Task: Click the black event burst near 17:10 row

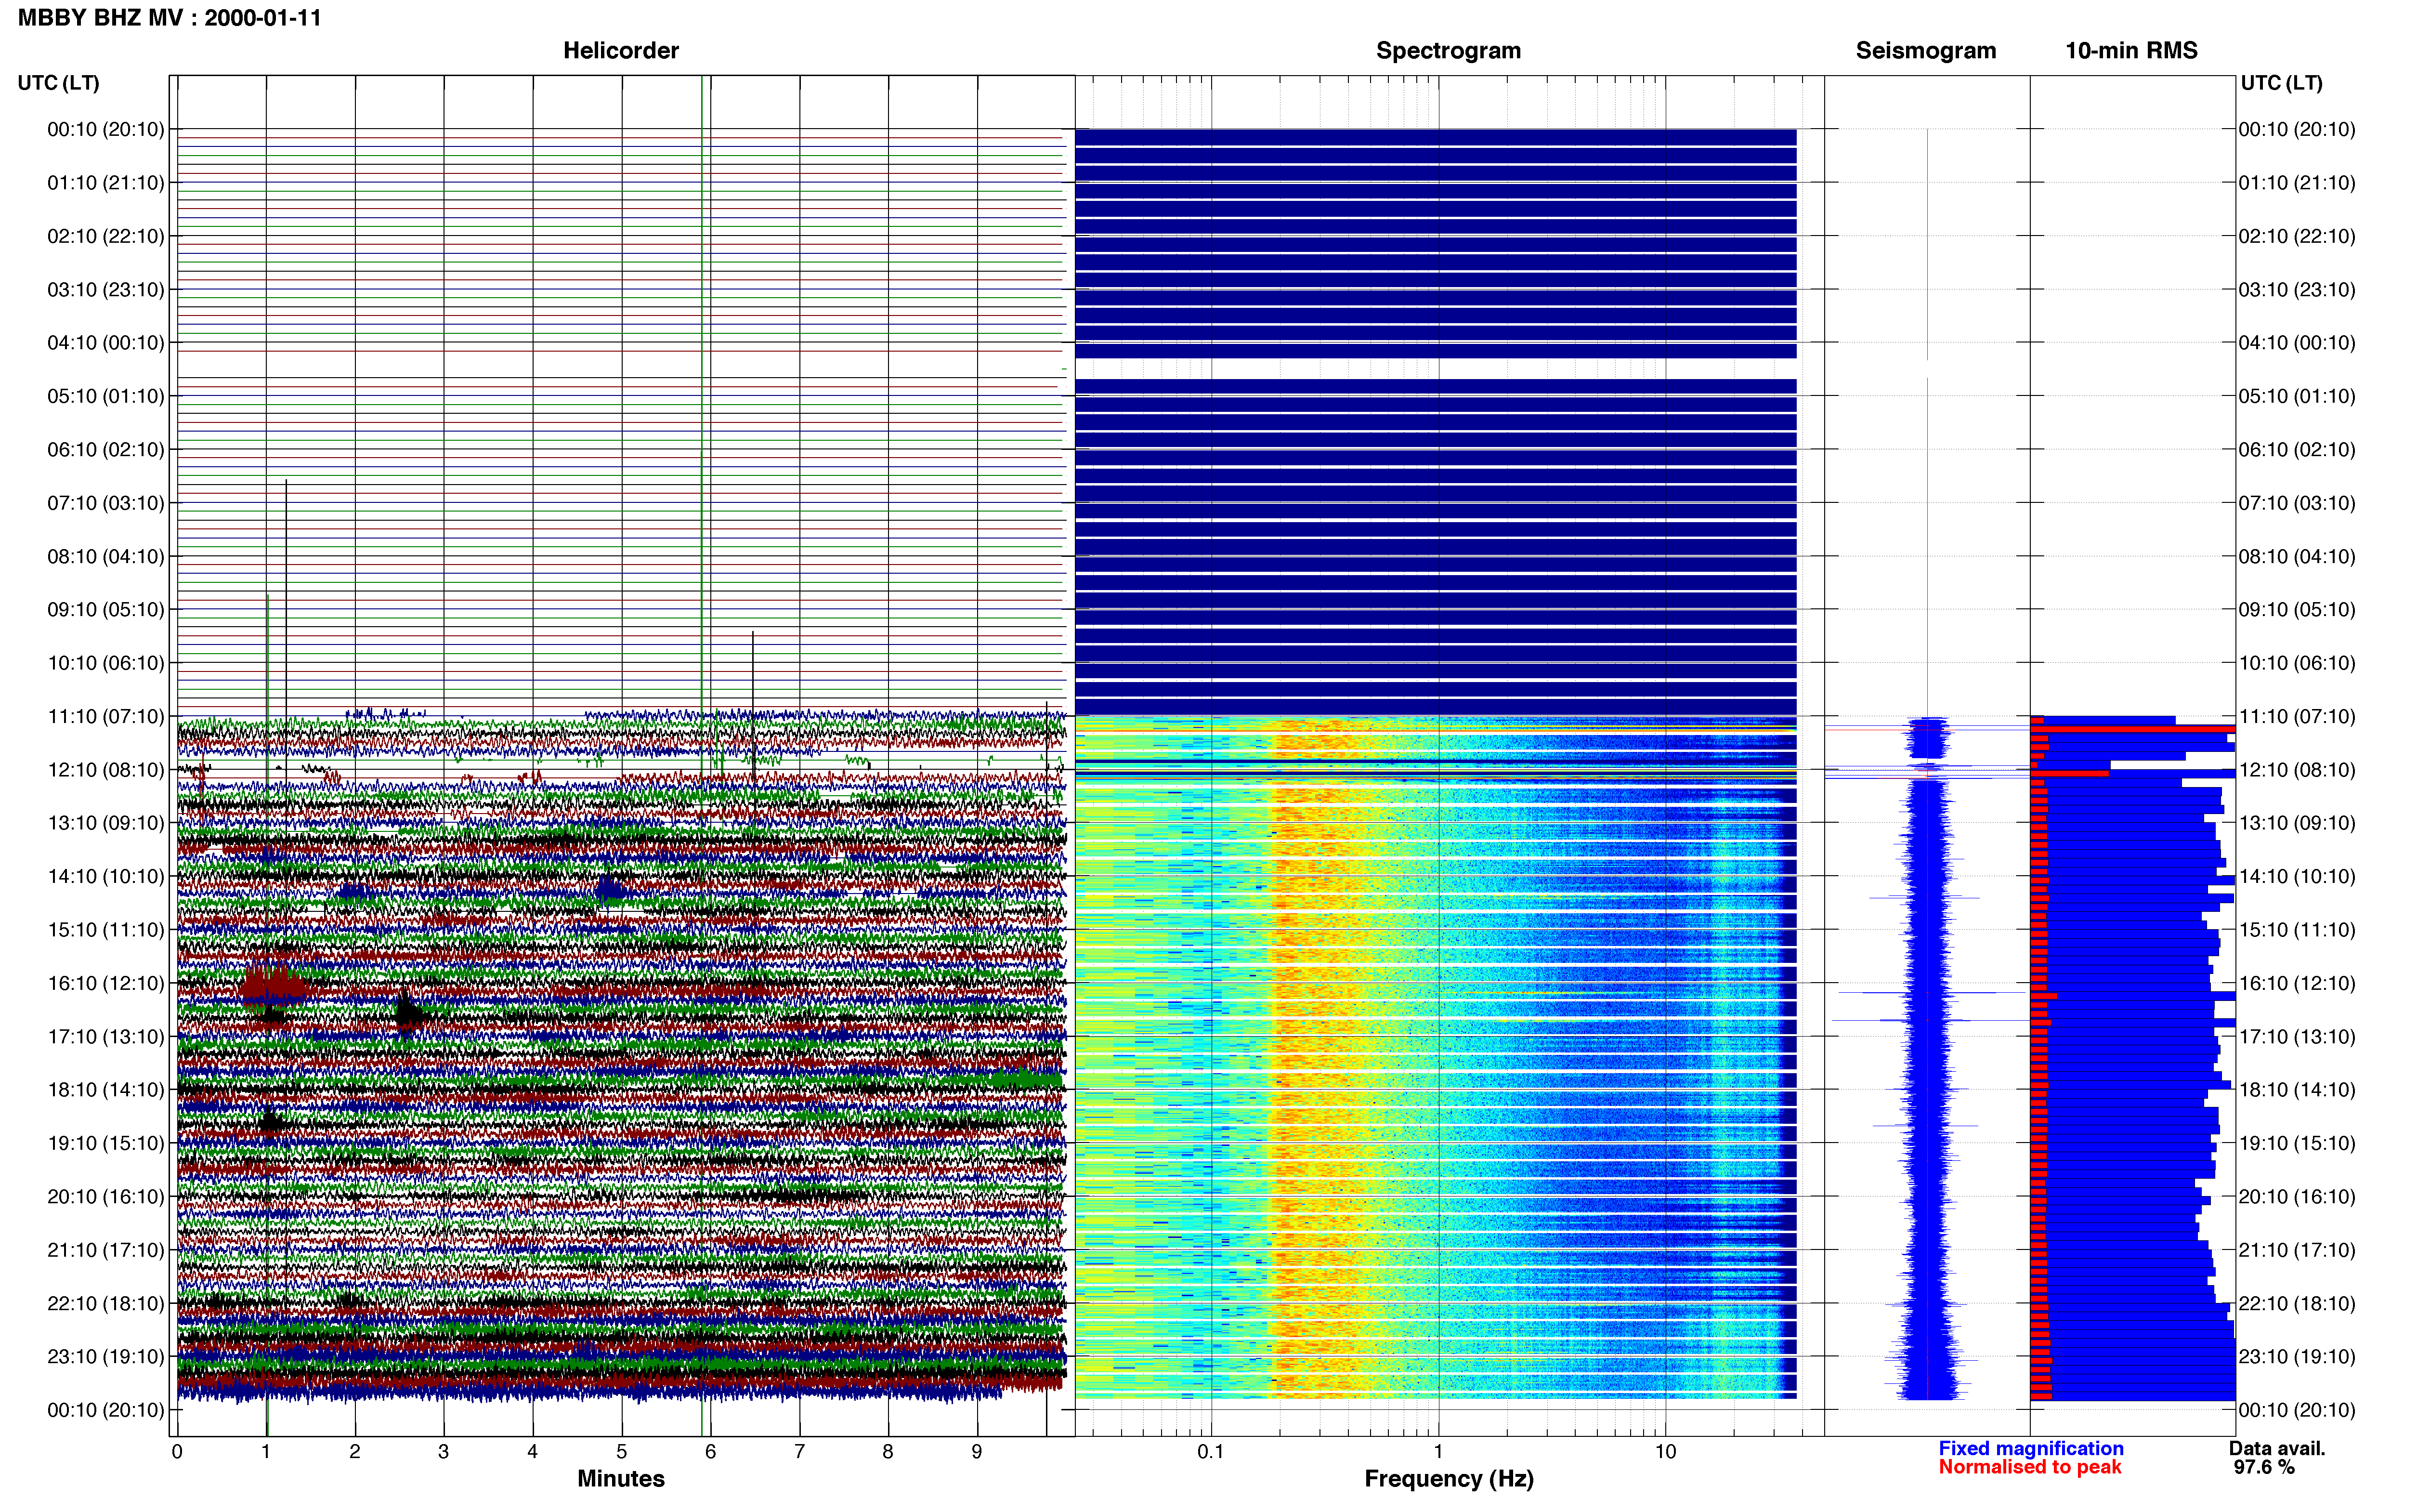Action: pos(408,1011)
